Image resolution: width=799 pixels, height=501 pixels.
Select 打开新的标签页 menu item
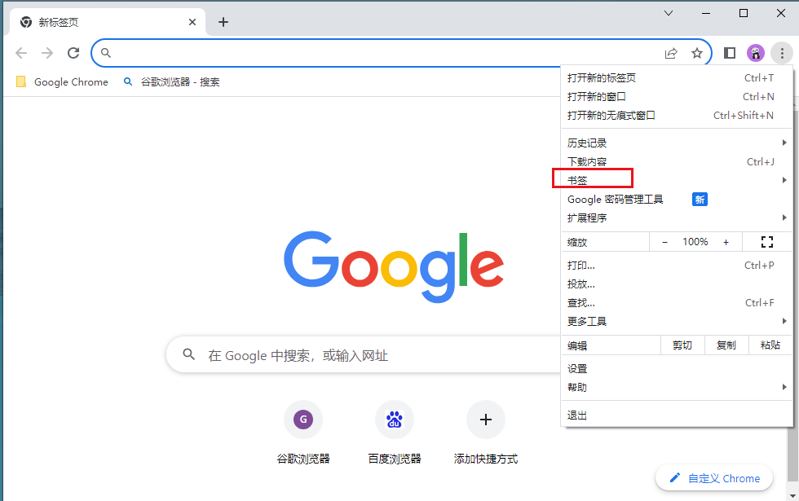[677, 78]
